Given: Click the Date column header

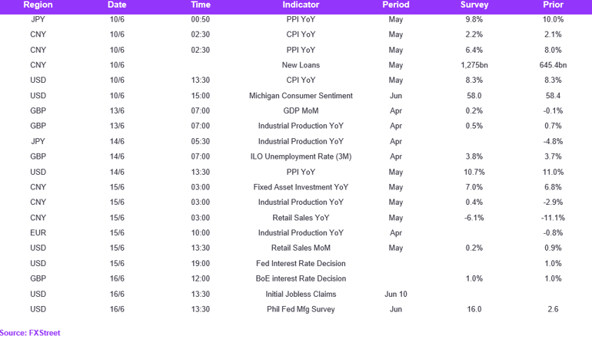Looking at the screenshot, I should [x=117, y=5].
